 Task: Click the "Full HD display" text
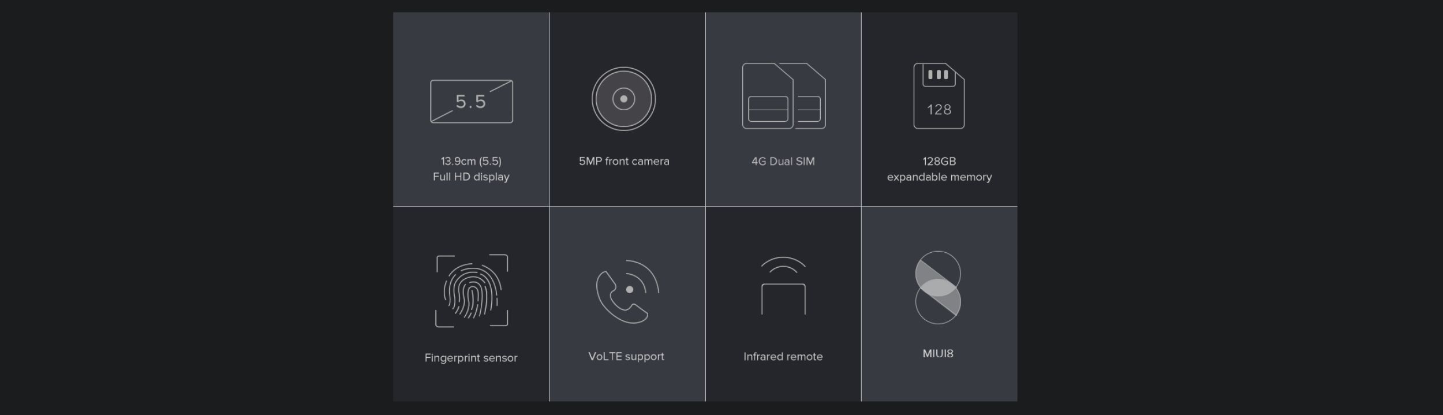pos(471,177)
